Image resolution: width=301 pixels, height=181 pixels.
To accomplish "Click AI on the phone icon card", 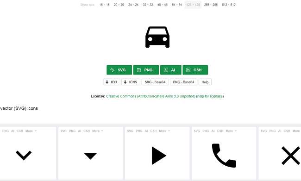I will (213, 131).
